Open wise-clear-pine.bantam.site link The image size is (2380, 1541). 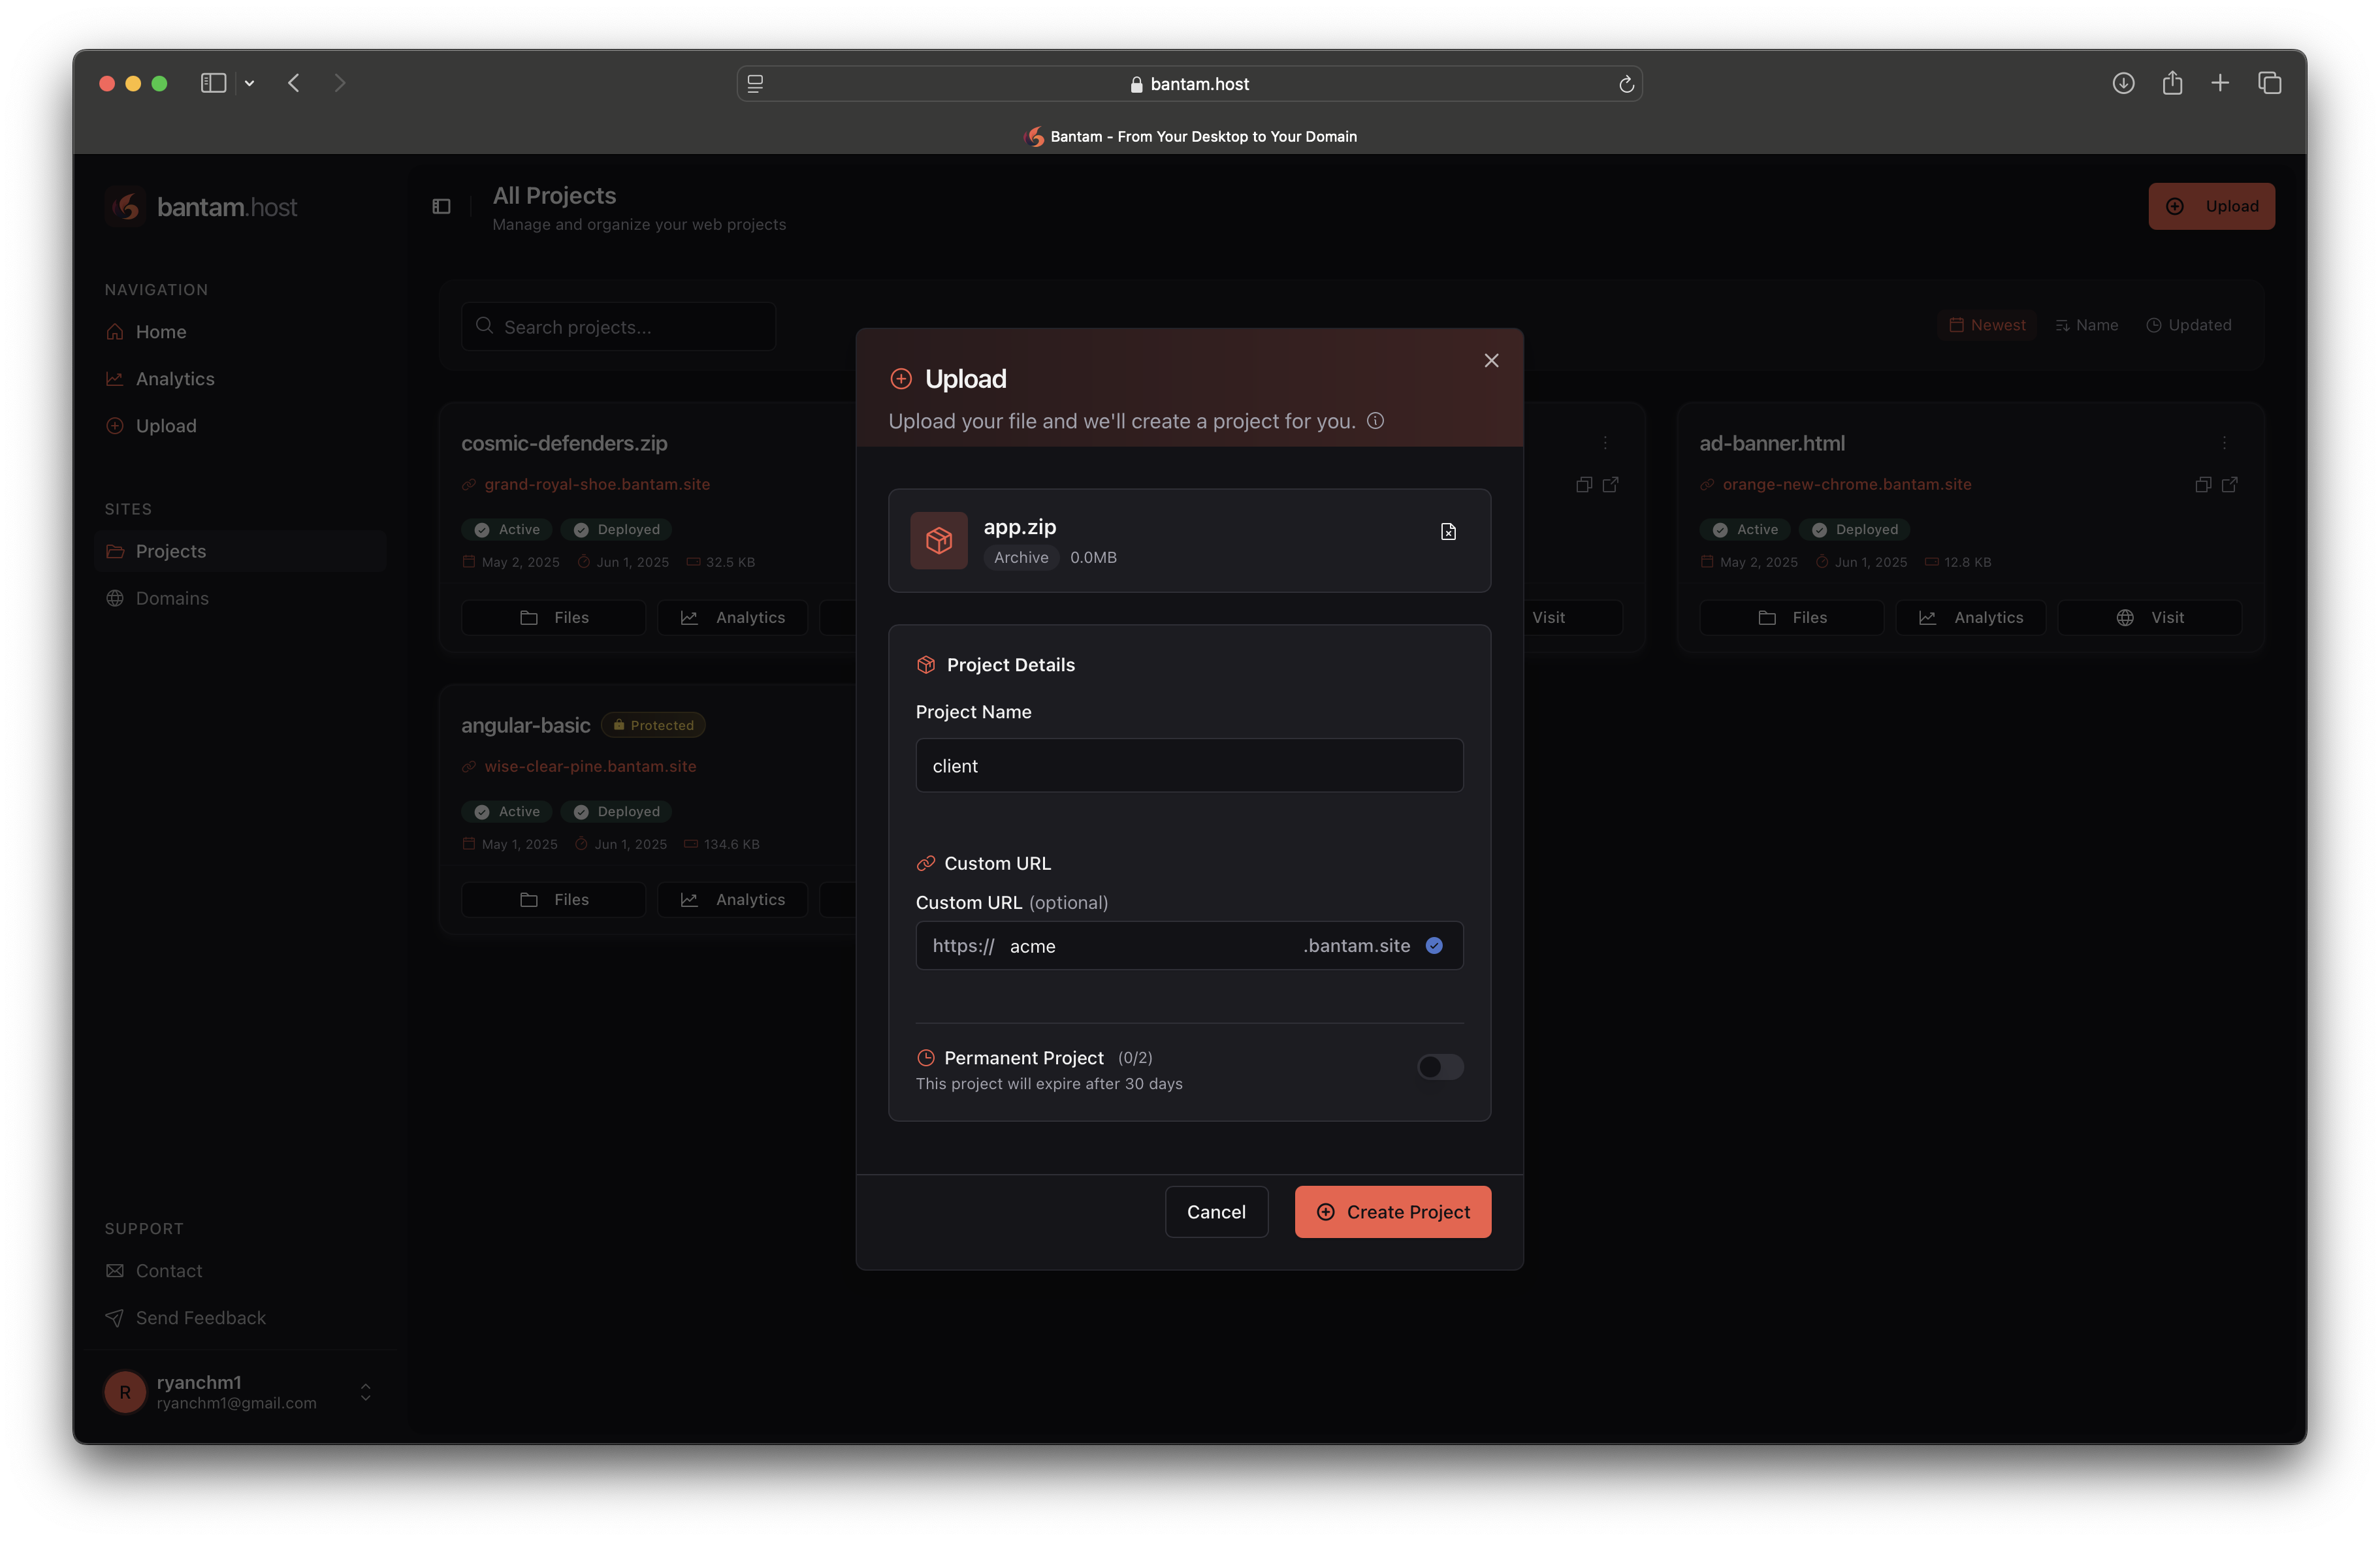pos(590,766)
